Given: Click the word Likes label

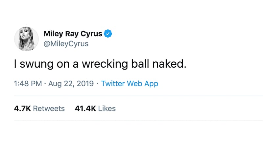Looking at the screenshot, I should pyautogui.click(x=107, y=108).
